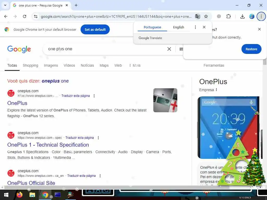Open File Explorer from the taskbar
The width and height of the screenshot is (267, 200).
point(32,195)
